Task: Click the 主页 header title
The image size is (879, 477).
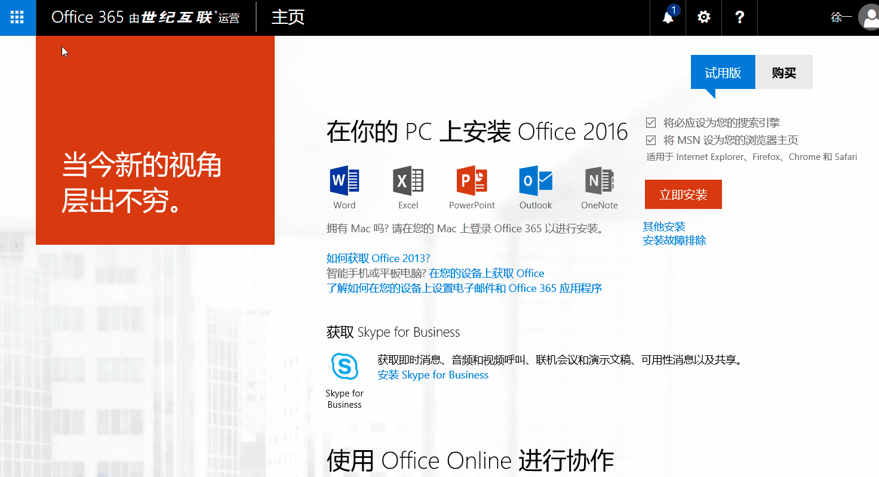Action: pyautogui.click(x=288, y=17)
